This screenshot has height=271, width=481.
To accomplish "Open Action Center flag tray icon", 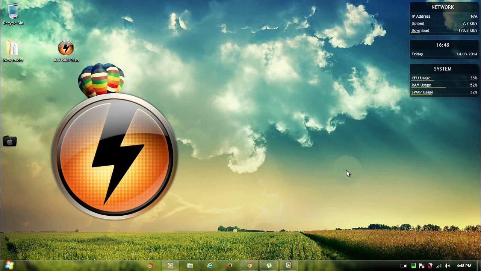I will point(422,266).
